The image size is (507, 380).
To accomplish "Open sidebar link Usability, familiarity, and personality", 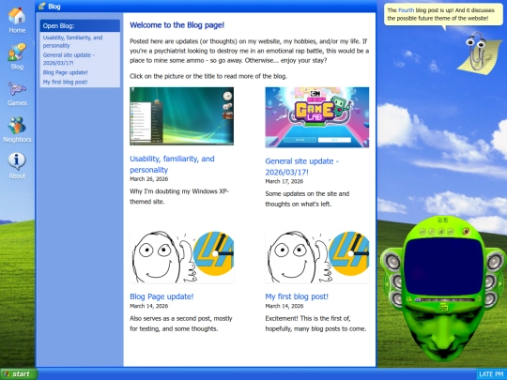I will [x=72, y=41].
